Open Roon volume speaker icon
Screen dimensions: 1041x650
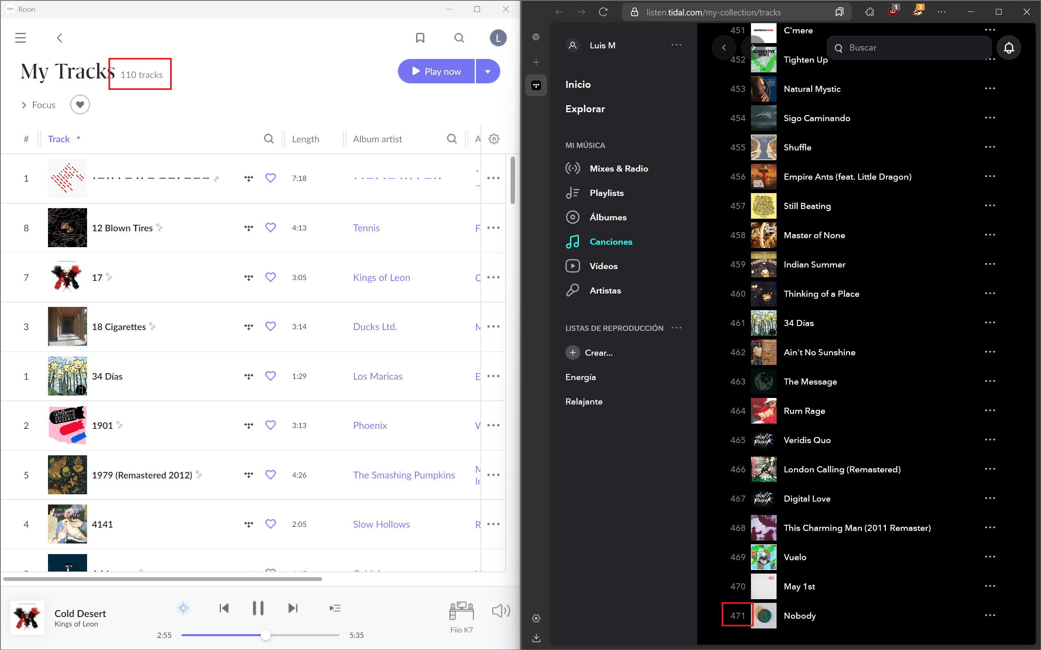point(501,611)
